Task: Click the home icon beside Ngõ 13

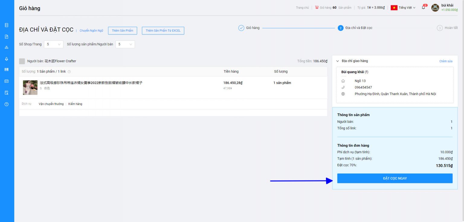Action: pyautogui.click(x=343, y=81)
